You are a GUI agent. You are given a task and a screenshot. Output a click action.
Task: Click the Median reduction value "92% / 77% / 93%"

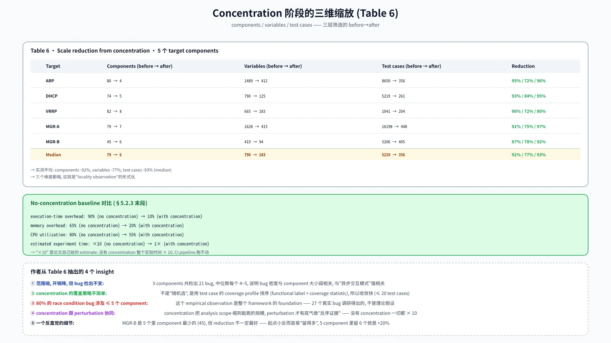[x=529, y=155]
